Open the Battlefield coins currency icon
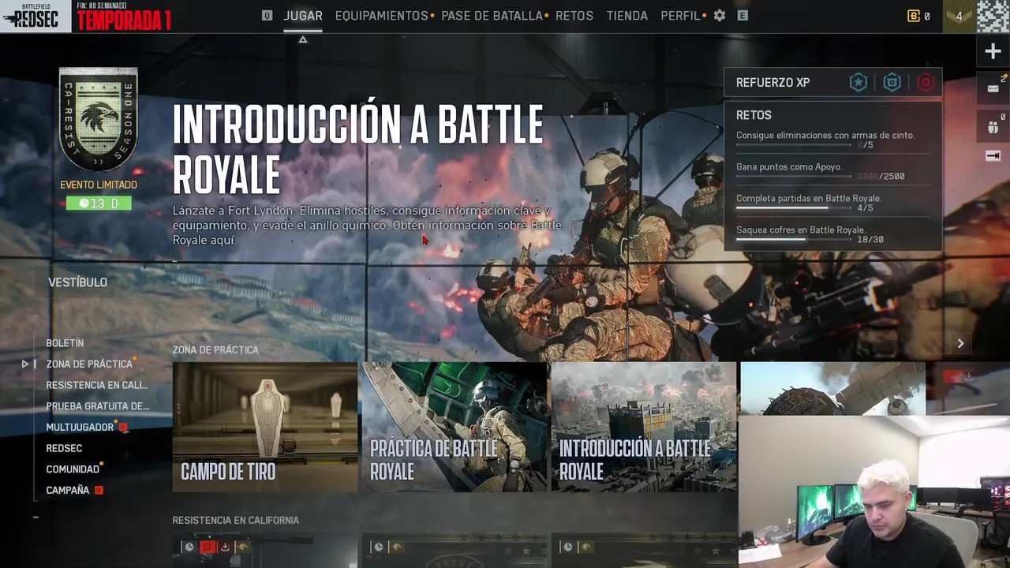Image resolution: width=1010 pixels, height=568 pixels. [914, 16]
